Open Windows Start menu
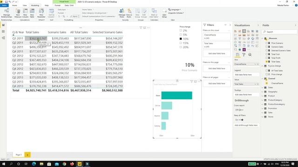Image resolution: width=298 pixels, height=167 pixels. (x=3, y=164)
